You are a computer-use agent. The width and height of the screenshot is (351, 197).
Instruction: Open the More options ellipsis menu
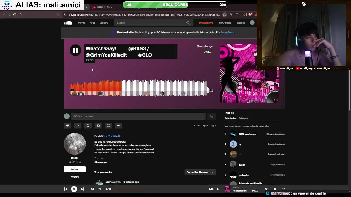click(x=118, y=126)
